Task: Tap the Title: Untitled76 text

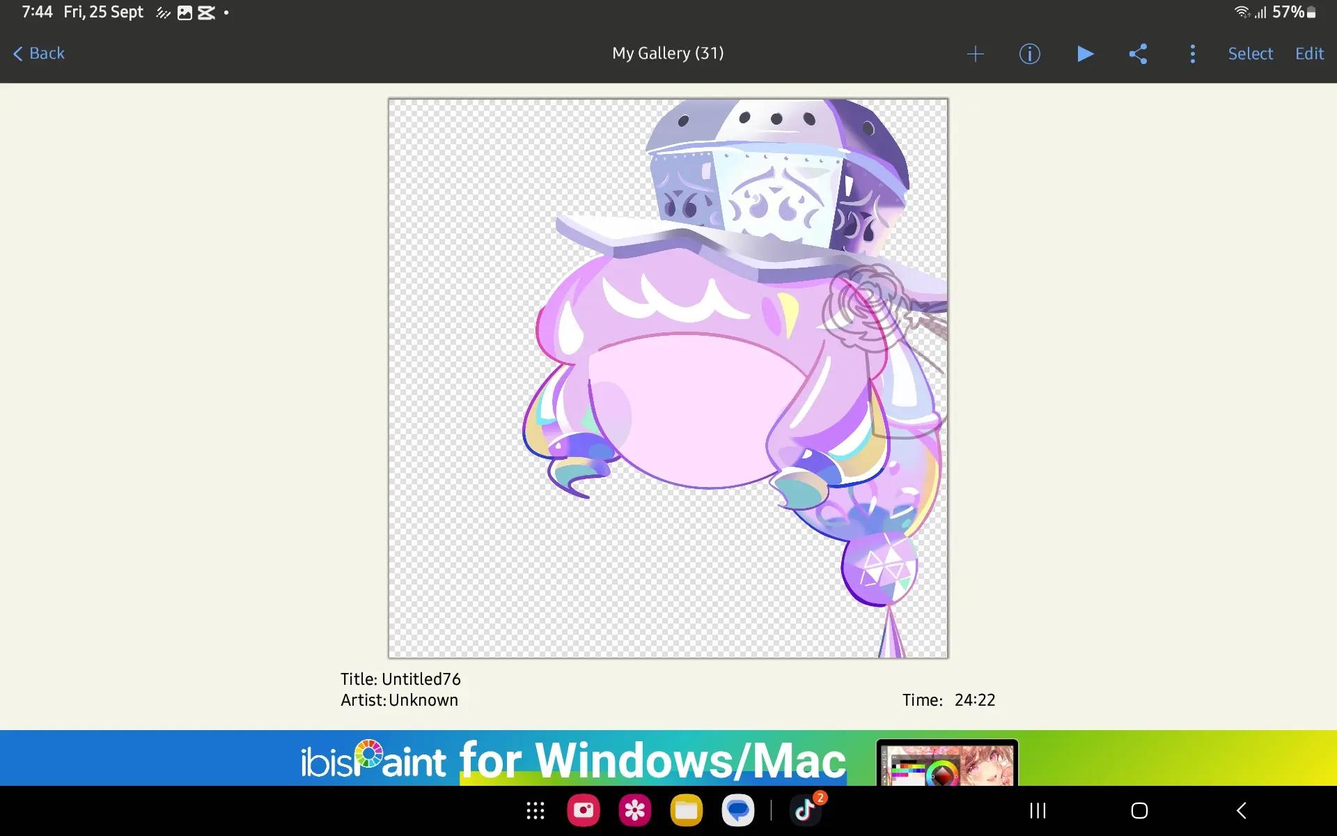Action: pos(400,679)
